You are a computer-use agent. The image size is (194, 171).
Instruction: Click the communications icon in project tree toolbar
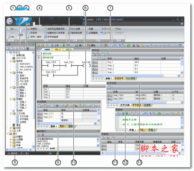[28, 49]
